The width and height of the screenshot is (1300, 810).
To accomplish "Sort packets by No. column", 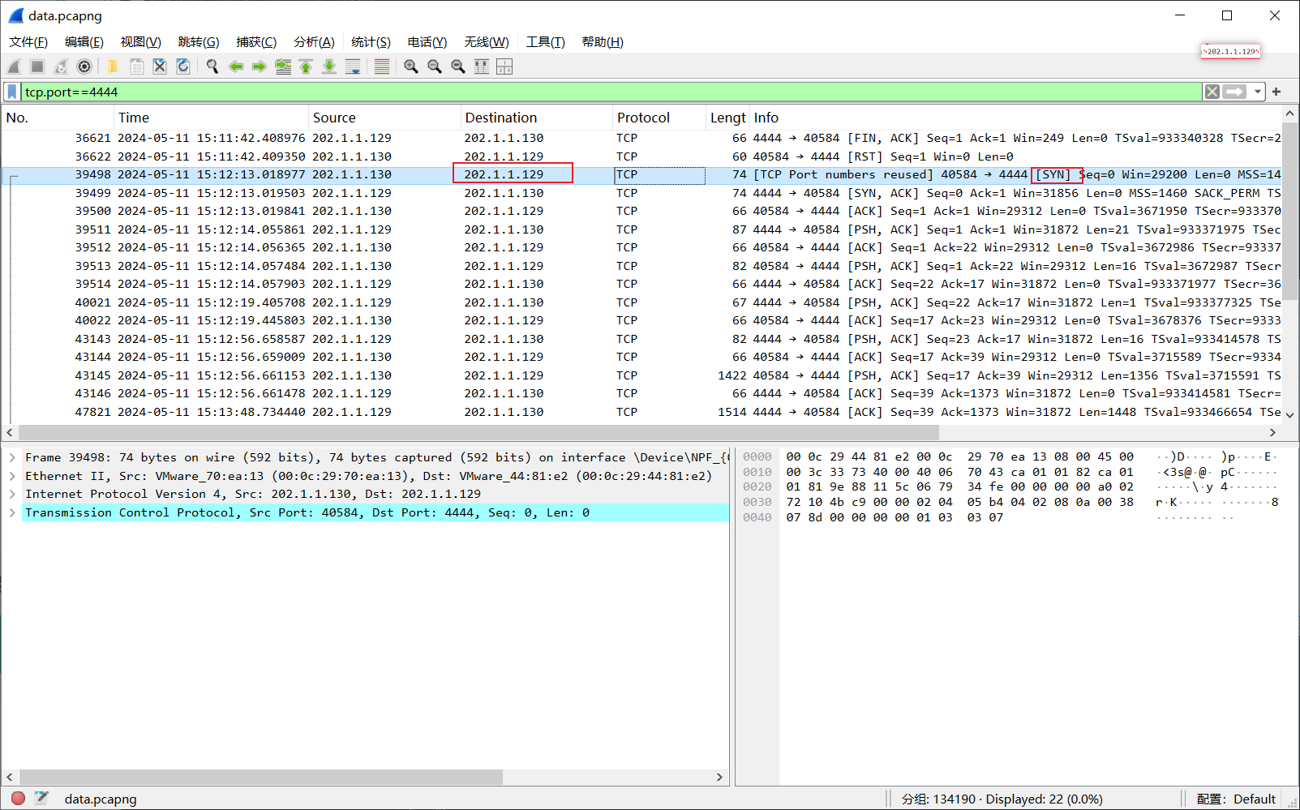I will [x=58, y=118].
